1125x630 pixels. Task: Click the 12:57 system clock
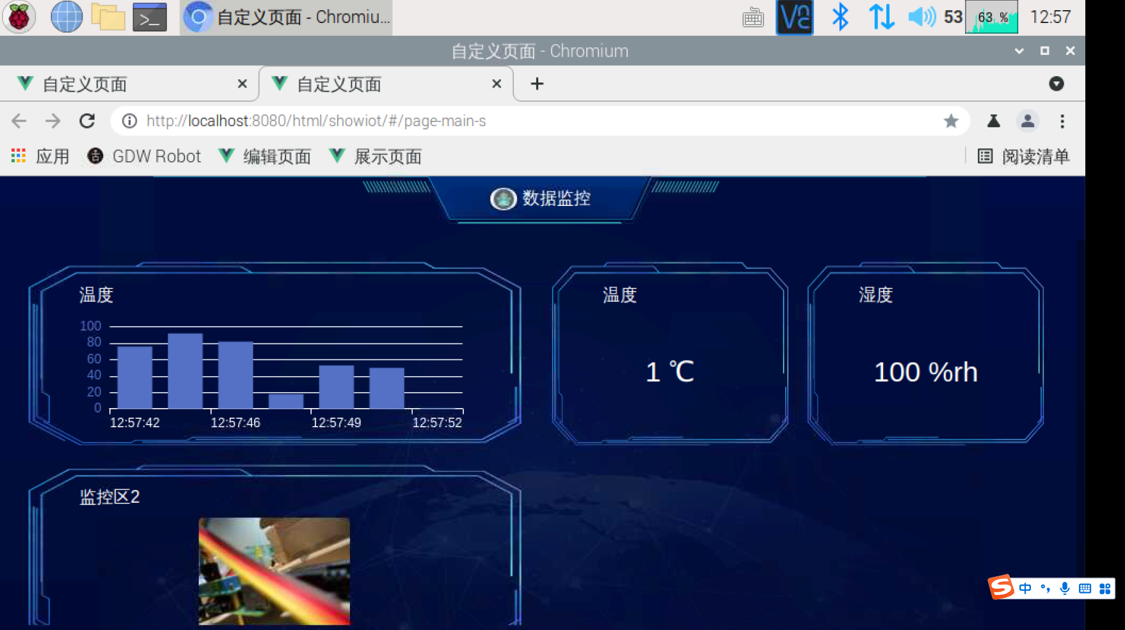(x=1050, y=17)
